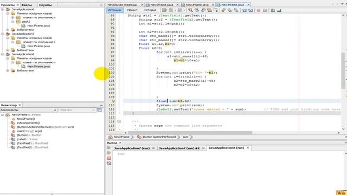Switch to Источник source view
The width and height of the screenshot is (347, 195).
pos(114,10)
